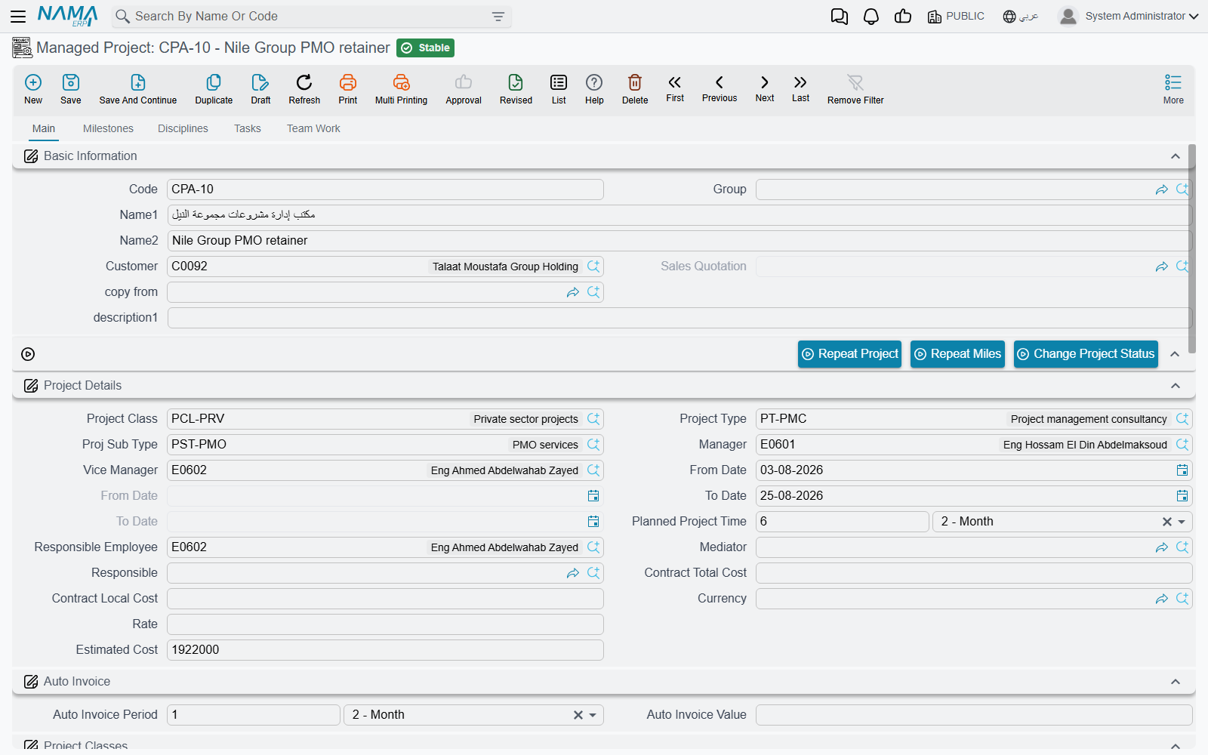
Task: Click the Stable status badge
Action: tap(425, 48)
